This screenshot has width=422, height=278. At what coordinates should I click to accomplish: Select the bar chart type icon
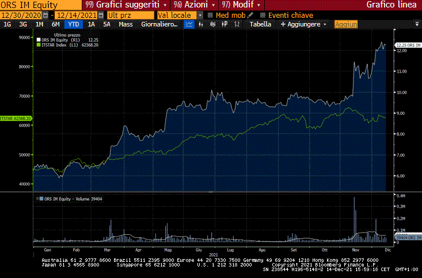pyautogui.click(x=201, y=24)
